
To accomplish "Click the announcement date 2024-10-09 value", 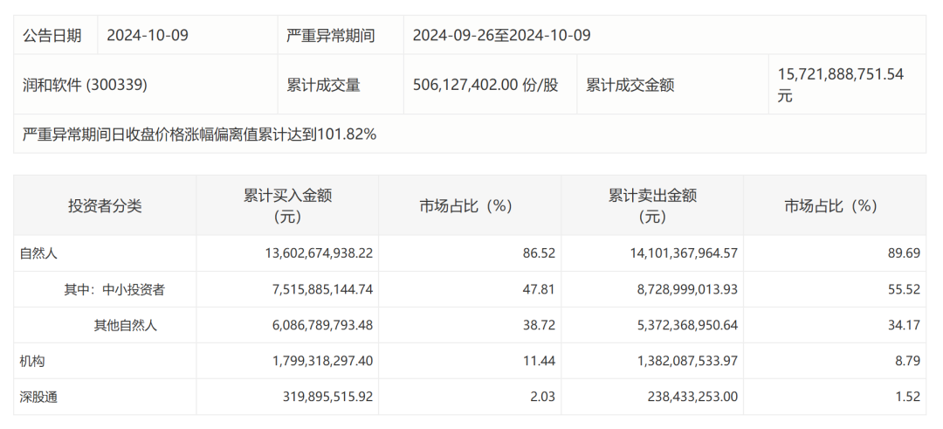I will pyautogui.click(x=148, y=35).
